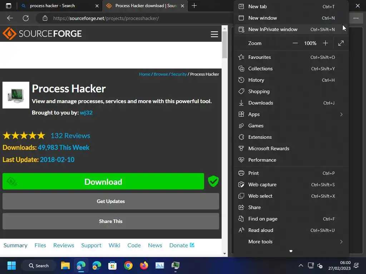Open notifications bell in system tray
Image resolution: width=366 pixels, height=274 pixels.
coord(356,265)
